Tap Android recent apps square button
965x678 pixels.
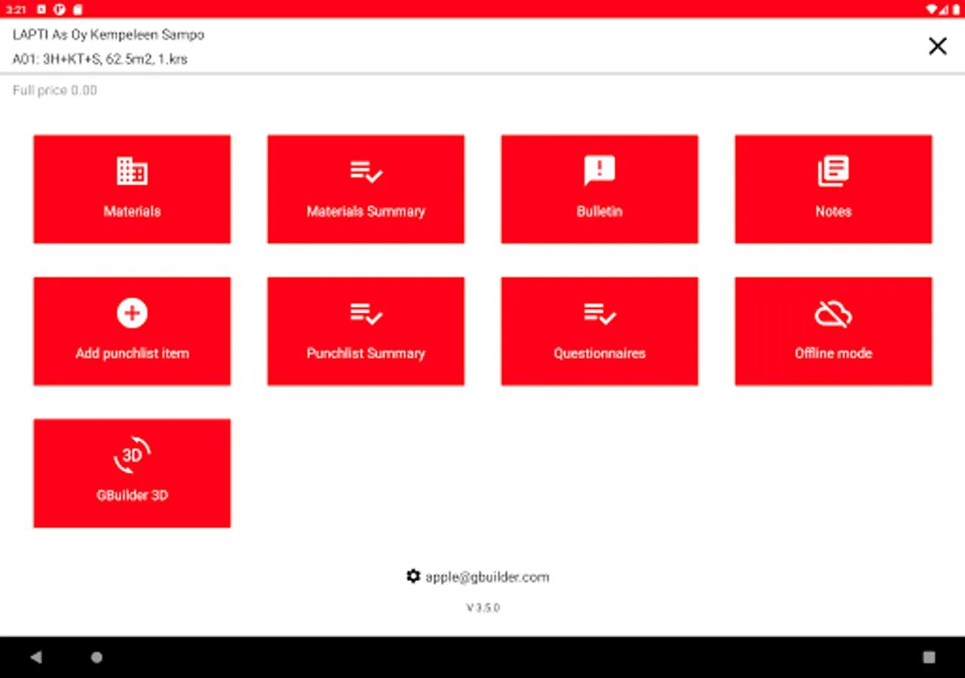(929, 657)
